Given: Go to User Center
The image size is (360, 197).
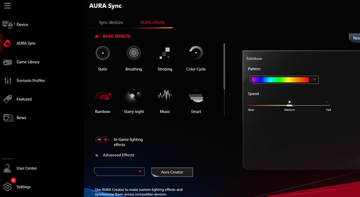Looking at the screenshot, I should (x=27, y=168).
